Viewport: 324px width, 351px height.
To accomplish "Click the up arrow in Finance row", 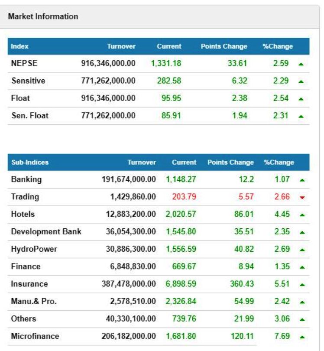I will click(x=302, y=267).
